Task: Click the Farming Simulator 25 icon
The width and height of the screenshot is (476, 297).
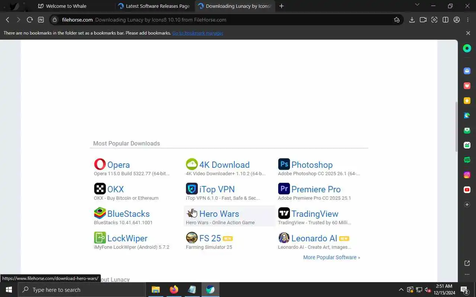Action: click(192, 238)
